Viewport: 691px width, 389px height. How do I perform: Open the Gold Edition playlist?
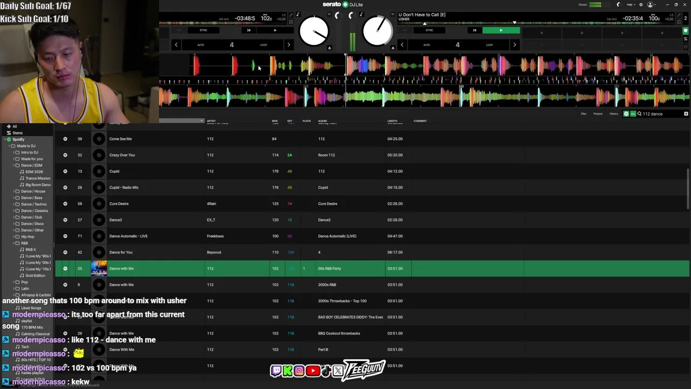tap(35, 276)
